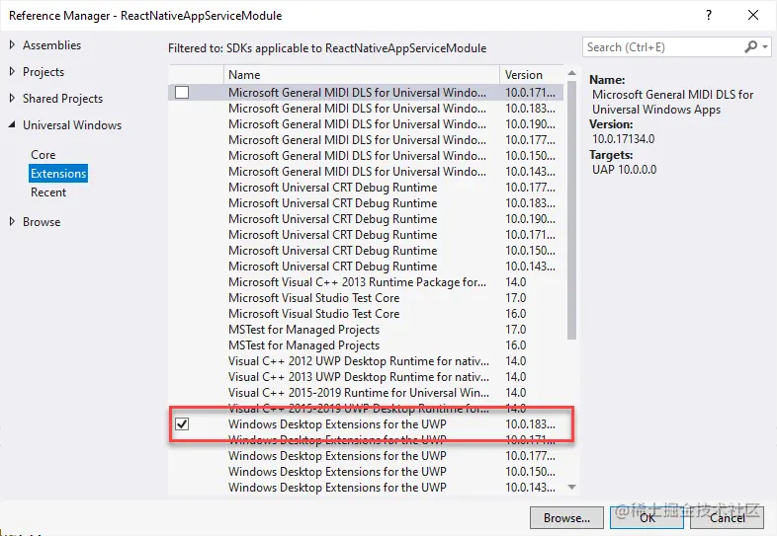Open the help question mark button
This screenshot has height=536, width=777.
[x=709, y=16]
